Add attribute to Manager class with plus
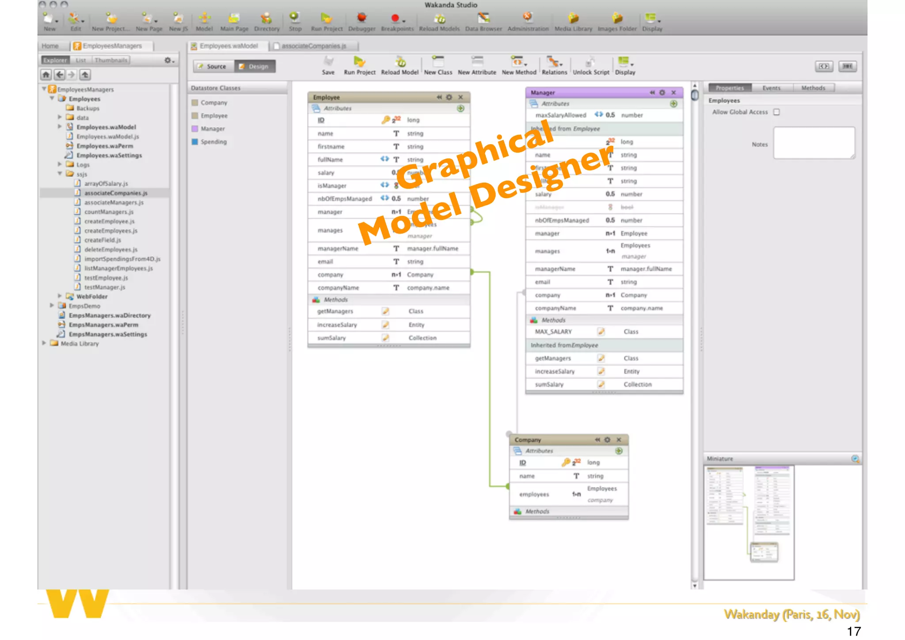 point(673,104)
